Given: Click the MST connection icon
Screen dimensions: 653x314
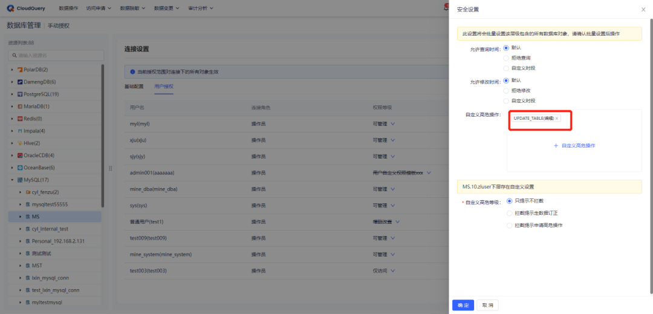Looking at the screenshot, I should (28, 266).
